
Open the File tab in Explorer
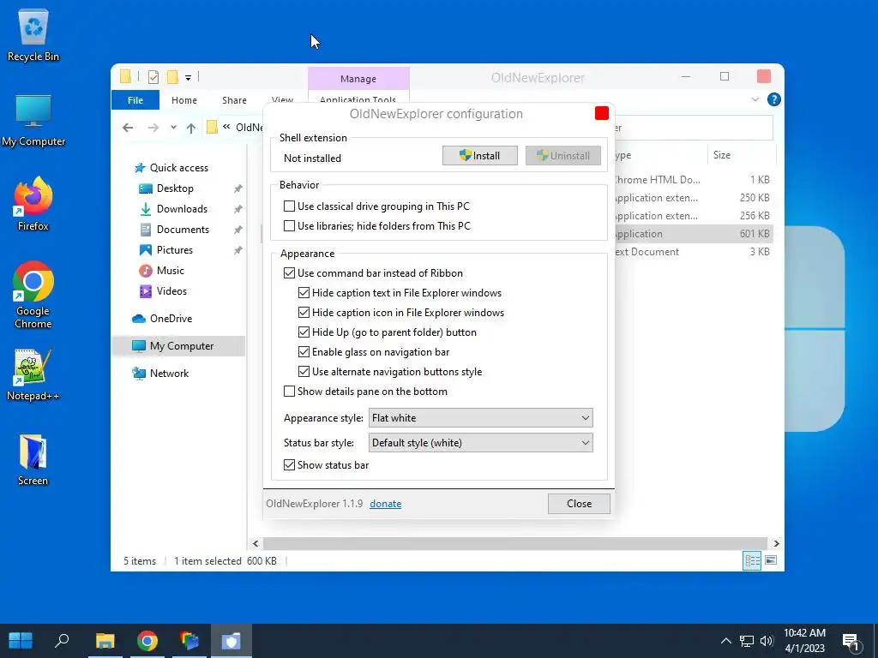pos(135,100)
